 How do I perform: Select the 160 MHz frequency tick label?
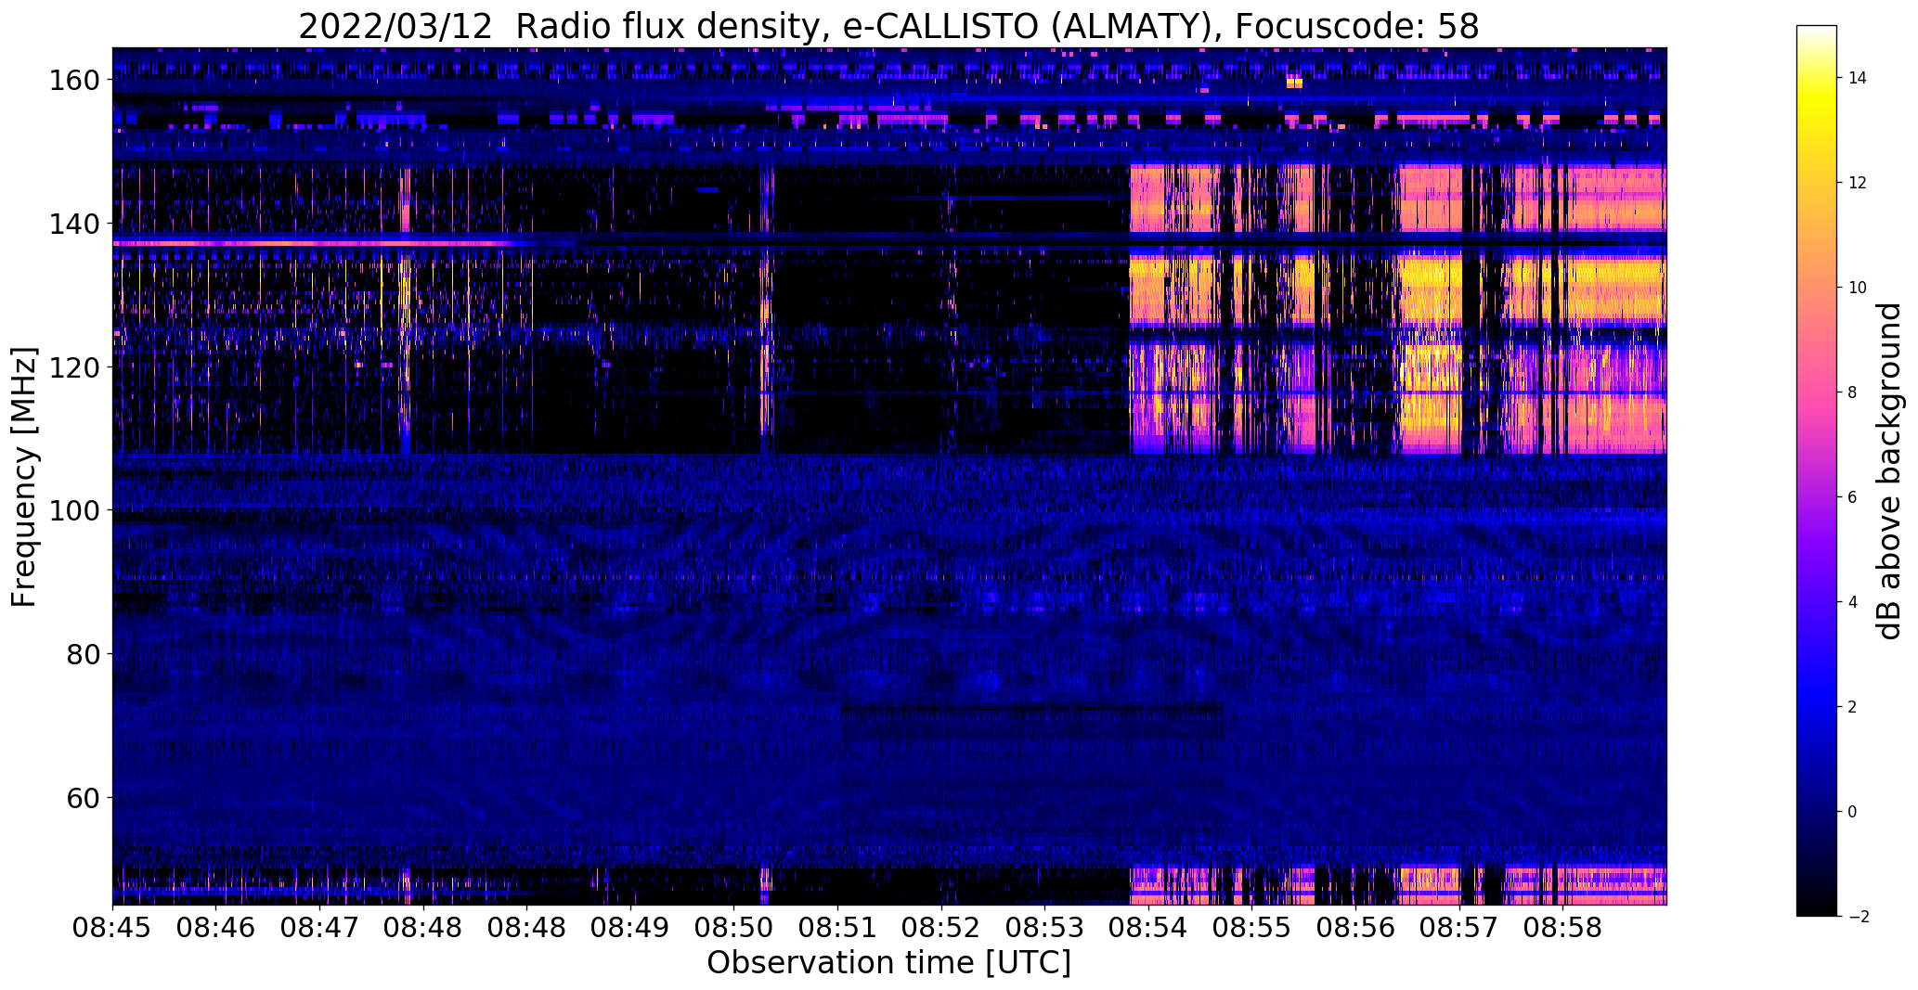pyautogui.click(x=73, y=81)
